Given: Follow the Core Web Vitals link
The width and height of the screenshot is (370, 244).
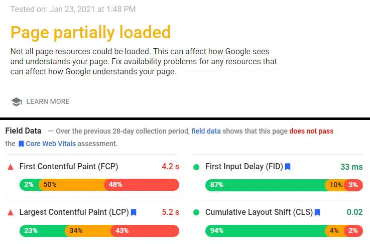Looking at the screenshot, I should [51, 144].
